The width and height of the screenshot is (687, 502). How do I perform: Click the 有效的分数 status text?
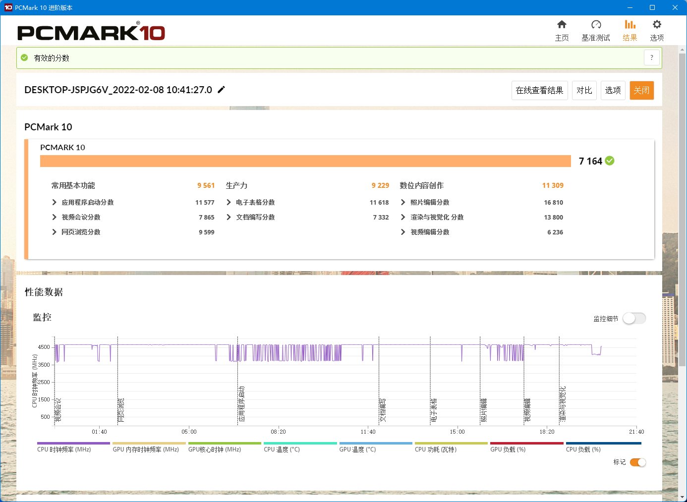52,58
